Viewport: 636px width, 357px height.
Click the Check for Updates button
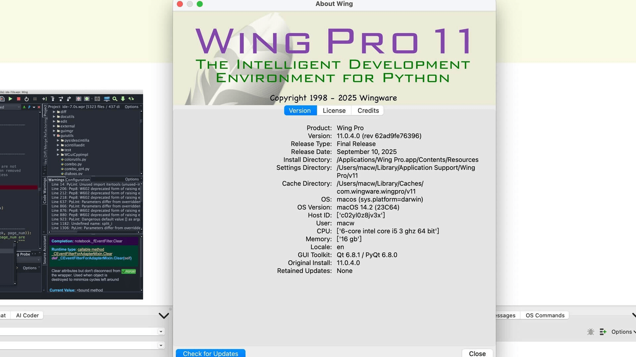210,353
